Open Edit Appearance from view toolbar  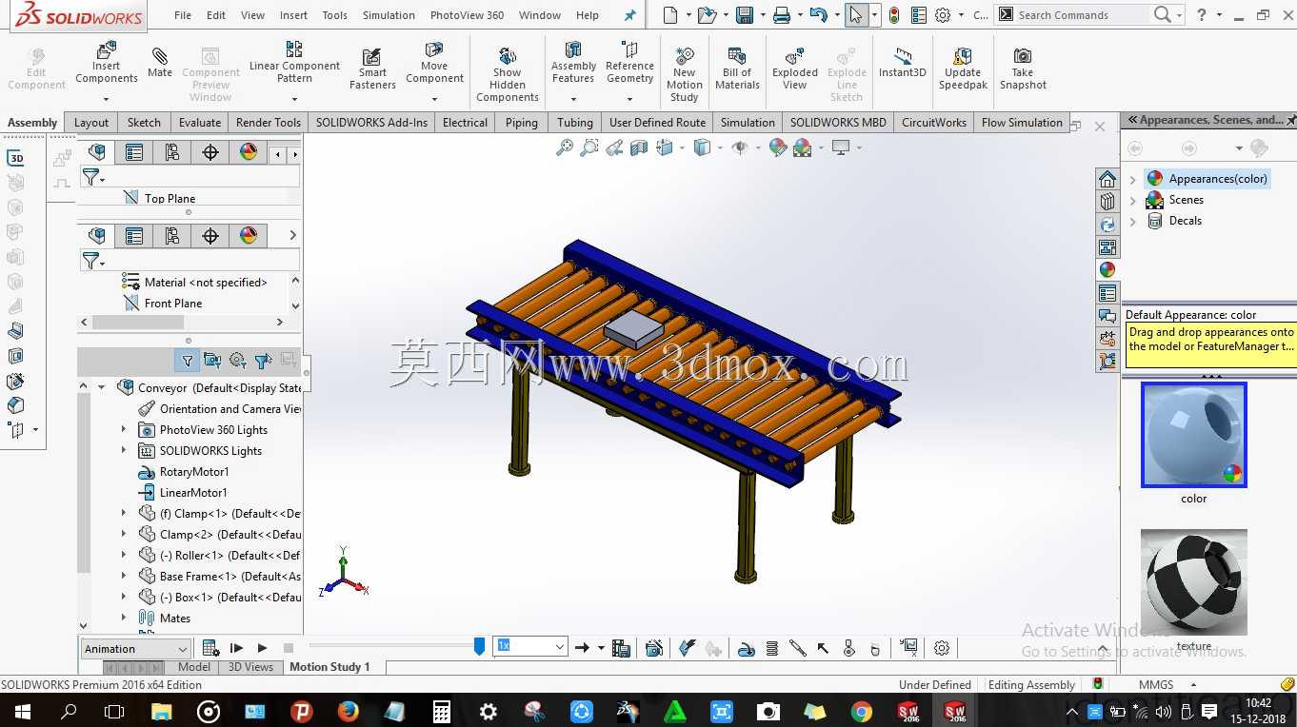coord(778,147)
